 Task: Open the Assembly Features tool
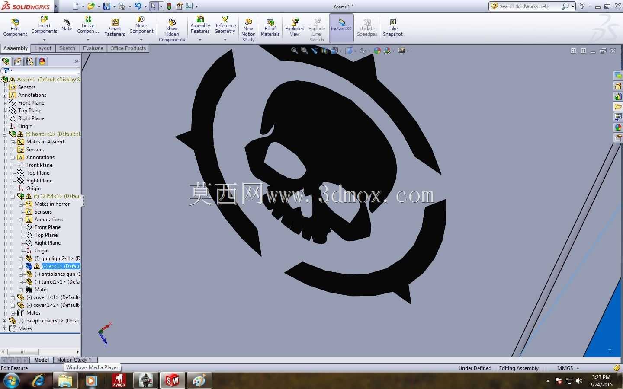pos(200,25)
